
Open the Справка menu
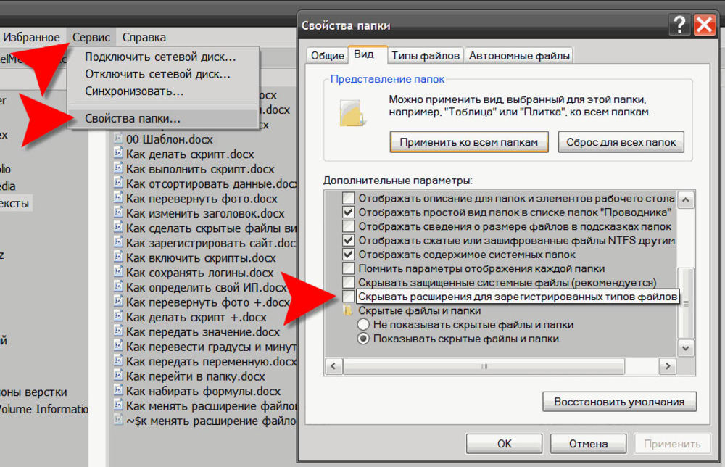[x=144, y=37]
